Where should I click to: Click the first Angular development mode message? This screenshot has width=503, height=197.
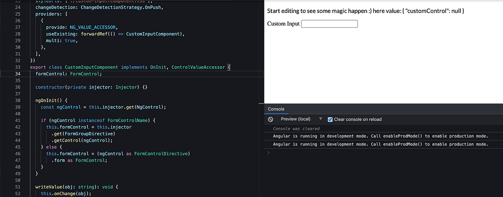381,136
